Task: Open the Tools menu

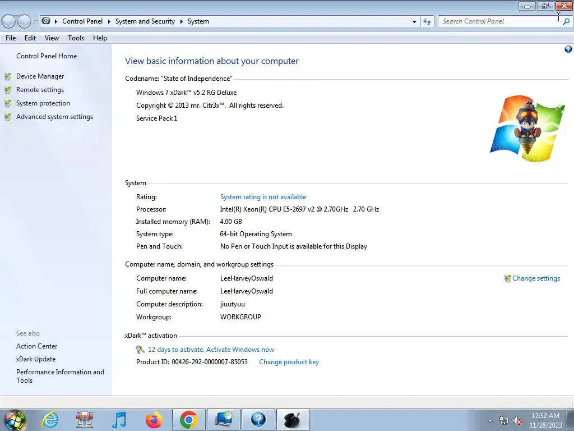Action: [x=76, y=38]
